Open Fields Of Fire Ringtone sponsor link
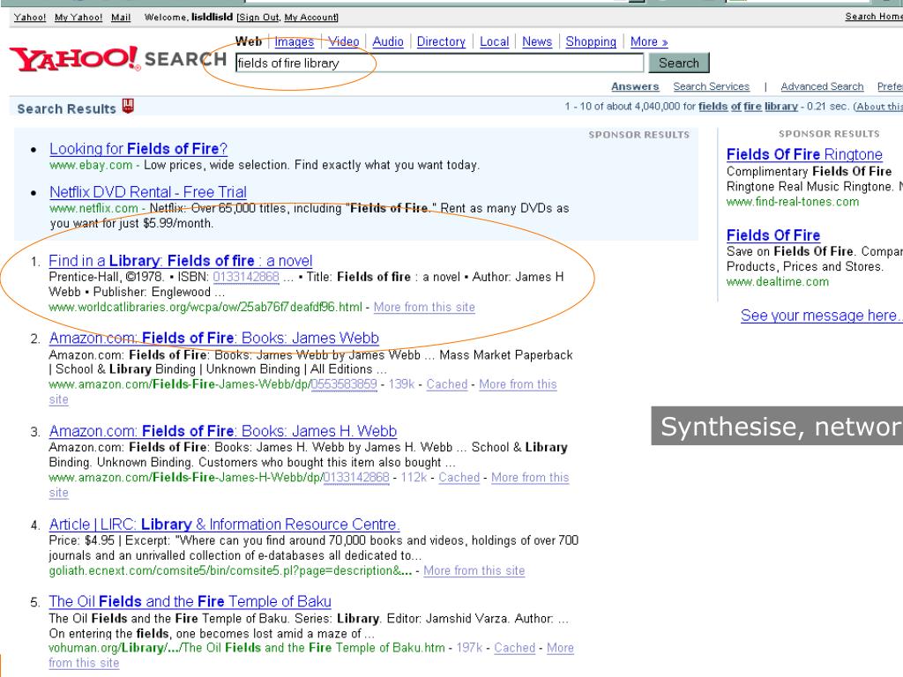903x677 pixels. [804, 154]
